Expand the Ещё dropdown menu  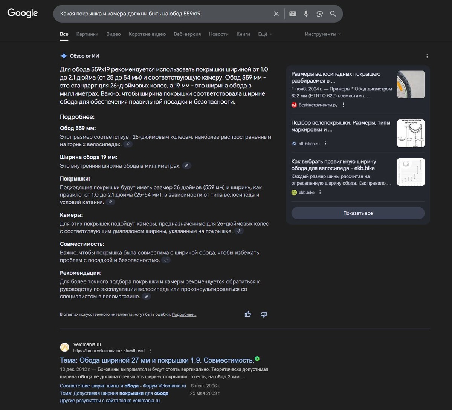pyautogui.click(x=265, y=34)
